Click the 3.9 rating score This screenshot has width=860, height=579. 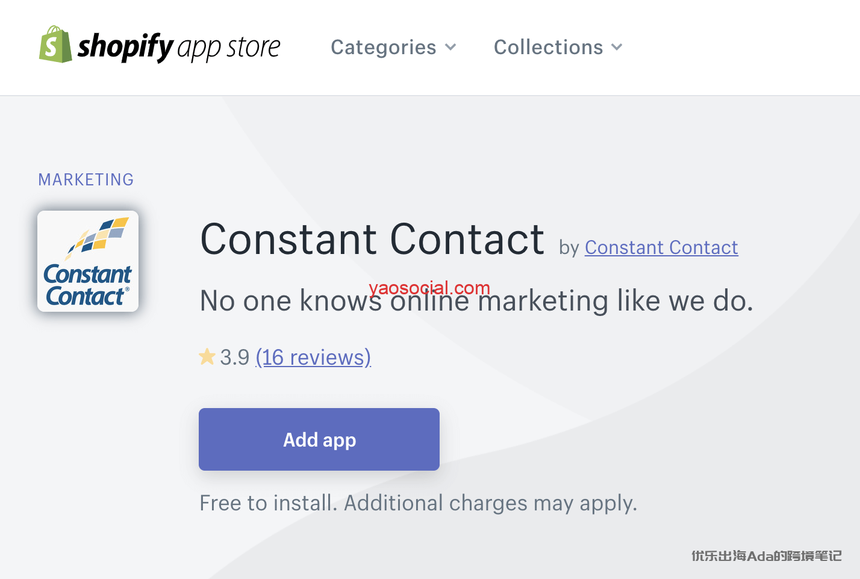(x=235, y=358)
